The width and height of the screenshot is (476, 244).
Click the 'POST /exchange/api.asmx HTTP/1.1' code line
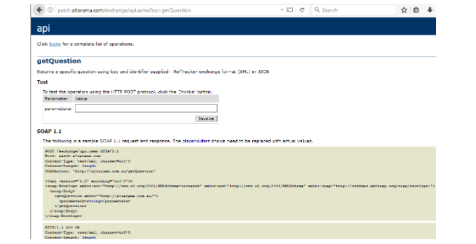82,151
